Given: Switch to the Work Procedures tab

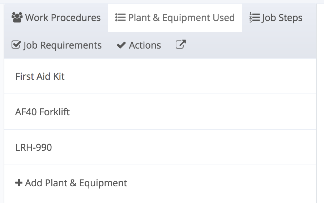Looking at the screenshot, I should click(x=56, y=18).
